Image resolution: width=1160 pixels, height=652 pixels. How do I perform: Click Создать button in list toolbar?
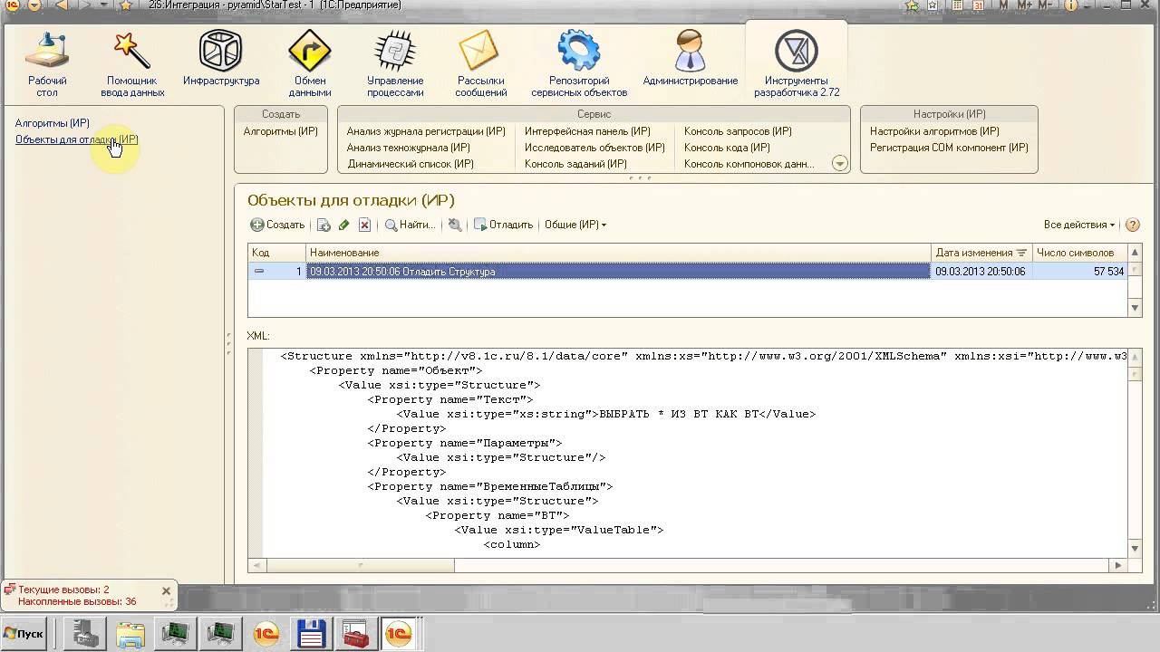[278, 225]
